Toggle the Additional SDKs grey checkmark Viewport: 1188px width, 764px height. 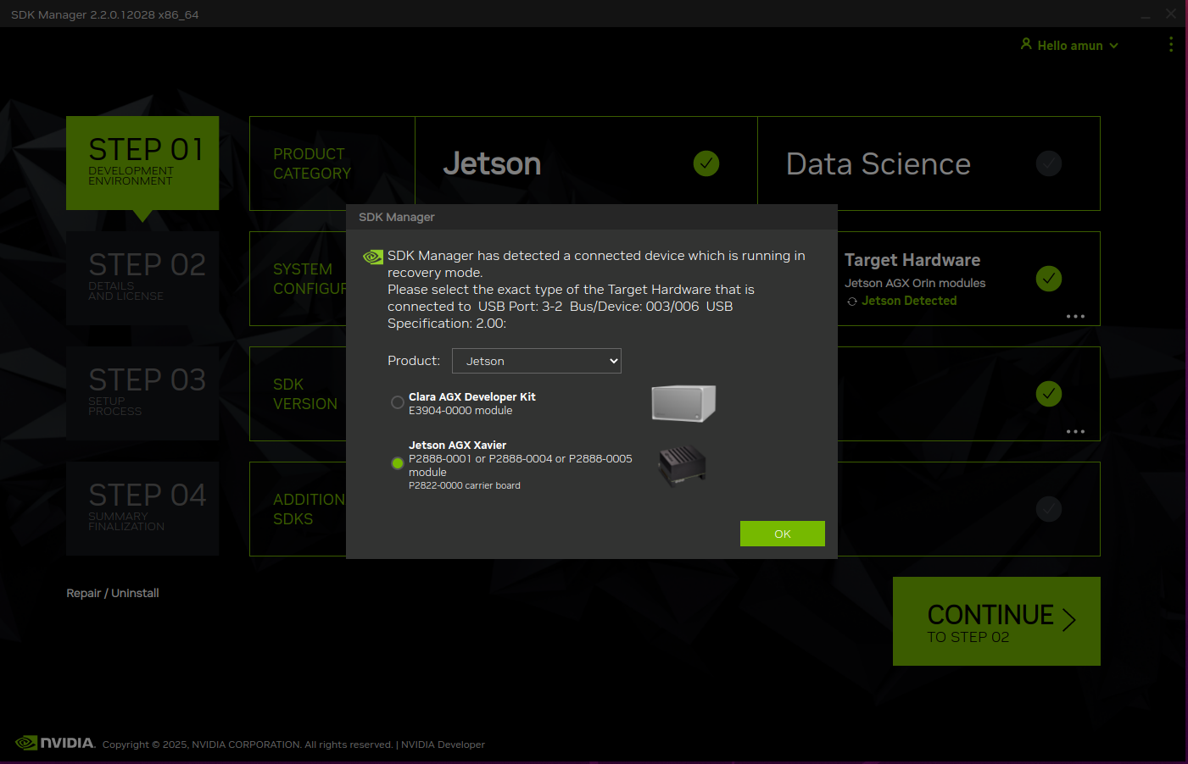tap(1049, 509)
